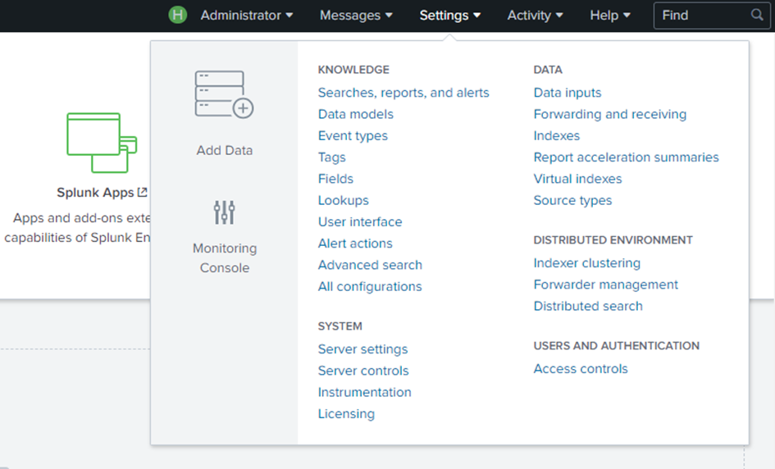Click the green Splunk Apps icon
The image size is (775, 469).
[101, 143]
